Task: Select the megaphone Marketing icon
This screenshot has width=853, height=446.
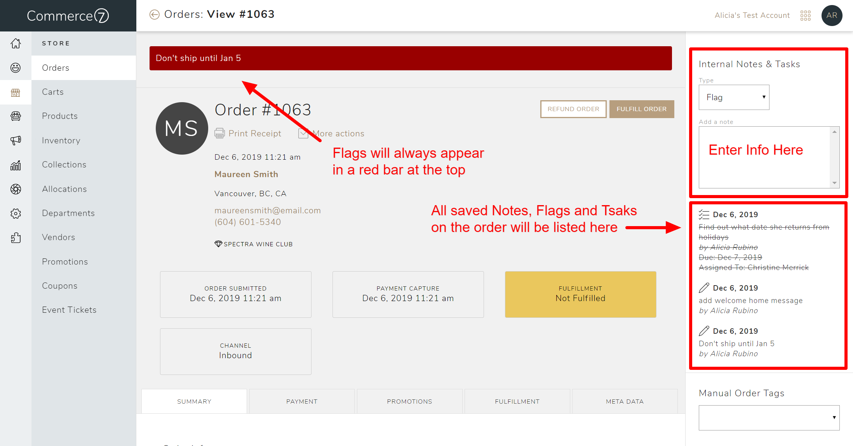Action: pyautogui.click(x=16, y=140)
